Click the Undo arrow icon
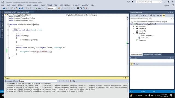The height and width of the screenshot is (98, 175). pyautogui.click(x=26, y=8)
